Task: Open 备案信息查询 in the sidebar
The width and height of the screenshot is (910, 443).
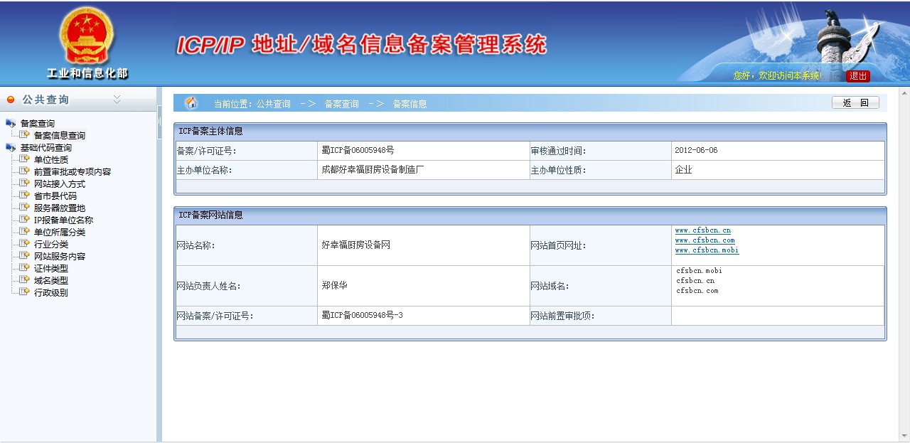Action: [x=60, y=136]
